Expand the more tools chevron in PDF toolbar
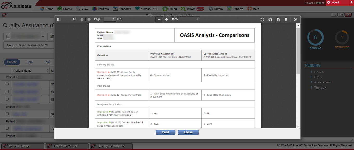This screenshot has height=150, width=354. point(295,19)
